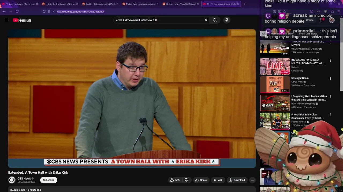Open the YouTube account avatar menu
Image resolution: width=343 pixels, height=192 pixels.
pos(332,20)
